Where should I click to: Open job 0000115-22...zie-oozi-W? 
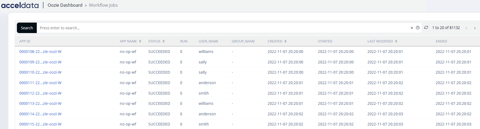click(40, 124)
